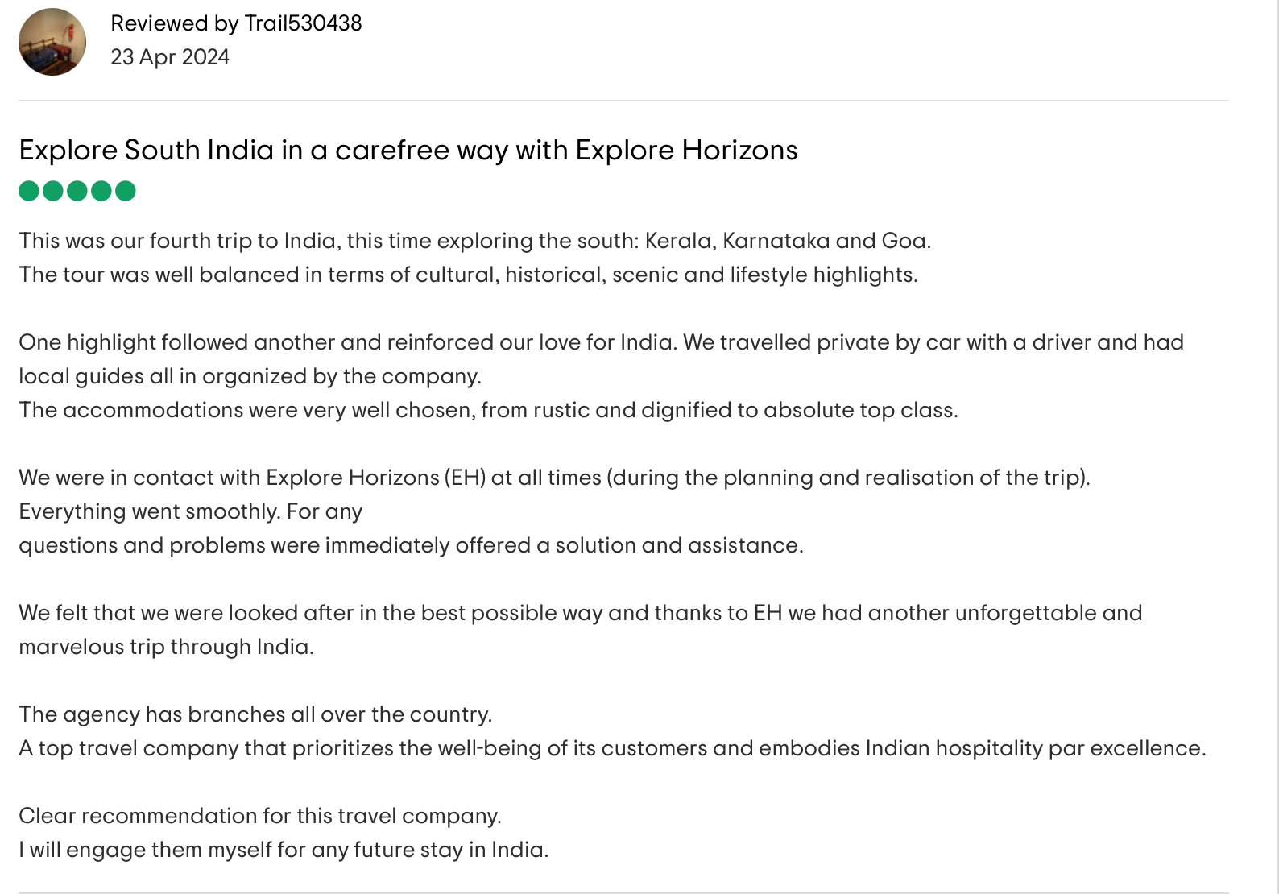Click the second green rating bubble

53,191
